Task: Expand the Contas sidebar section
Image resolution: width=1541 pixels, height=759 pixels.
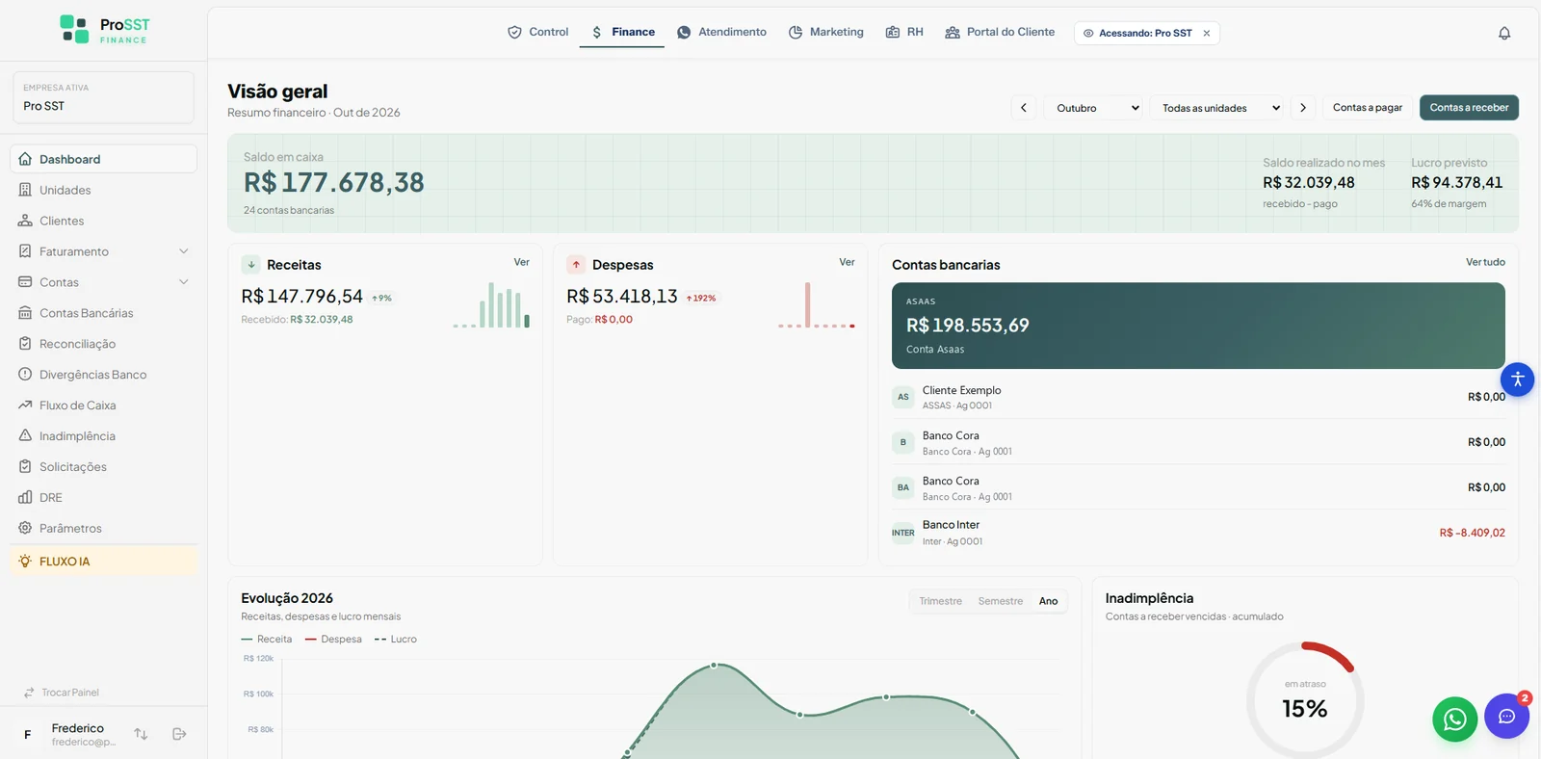Action: coord(104,282)
